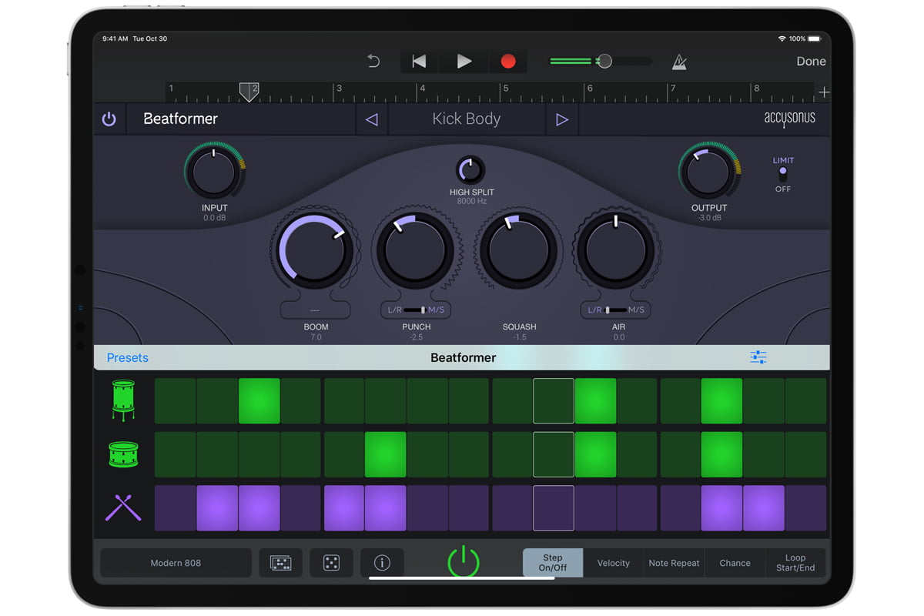Click the -3.0 dB output value
The image size is (924, 616).
pyautogui.click(x=709, y=218)
